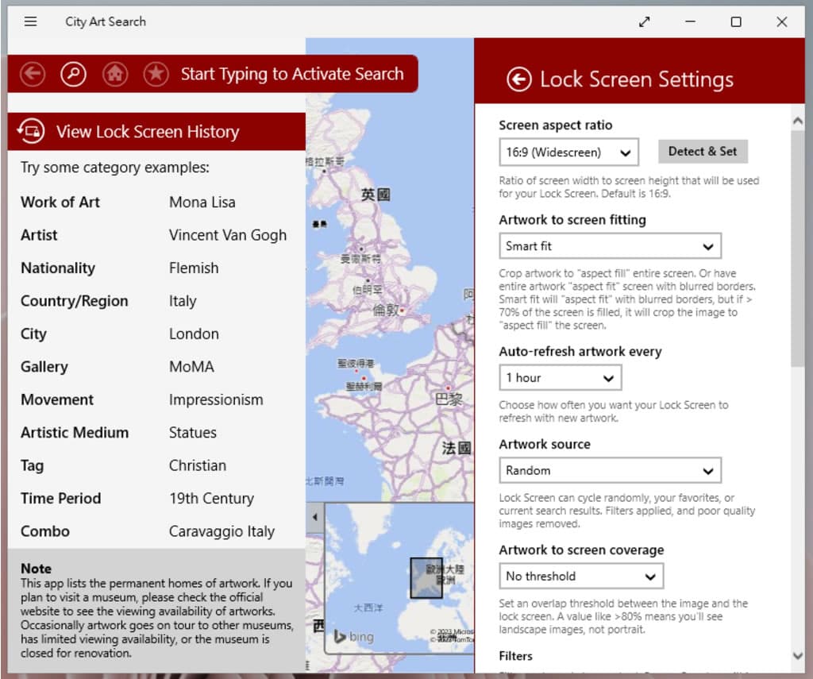Select the Christian tag example
The image size is (813, 679).
click(x=198, y=465)
